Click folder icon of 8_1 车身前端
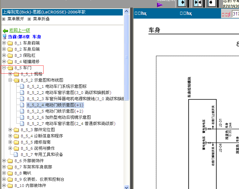 pyautogui.click(x=10, y=43)
